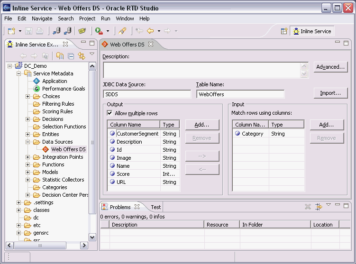Collapse the Service Metadata node

18,73
